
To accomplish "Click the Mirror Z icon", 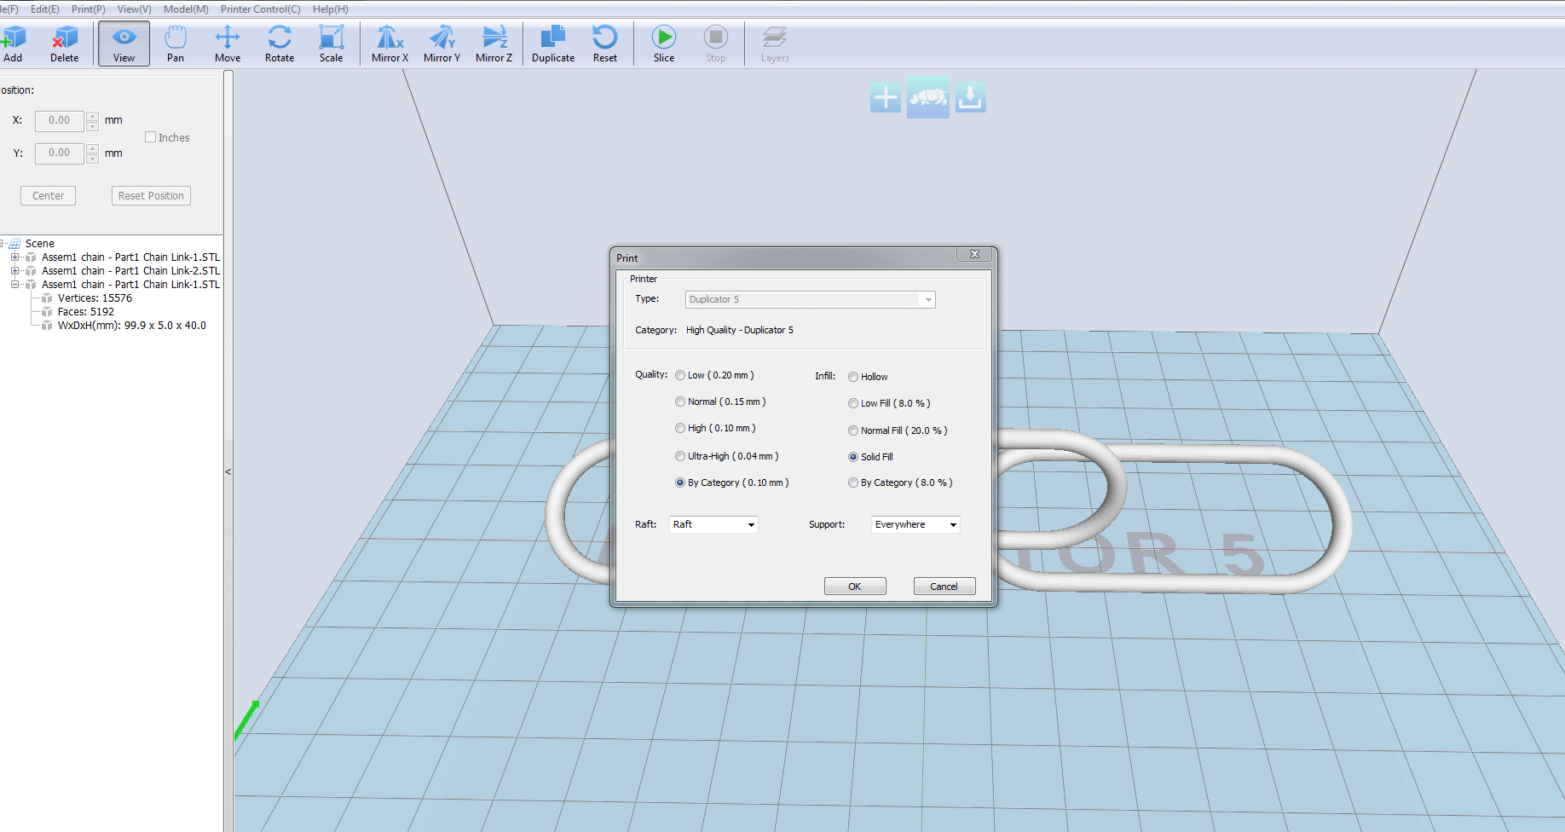I will click(494, 43).
